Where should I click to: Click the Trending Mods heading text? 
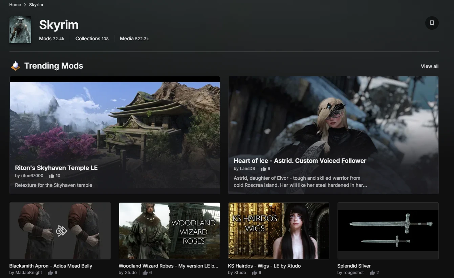tap(53, 66)
